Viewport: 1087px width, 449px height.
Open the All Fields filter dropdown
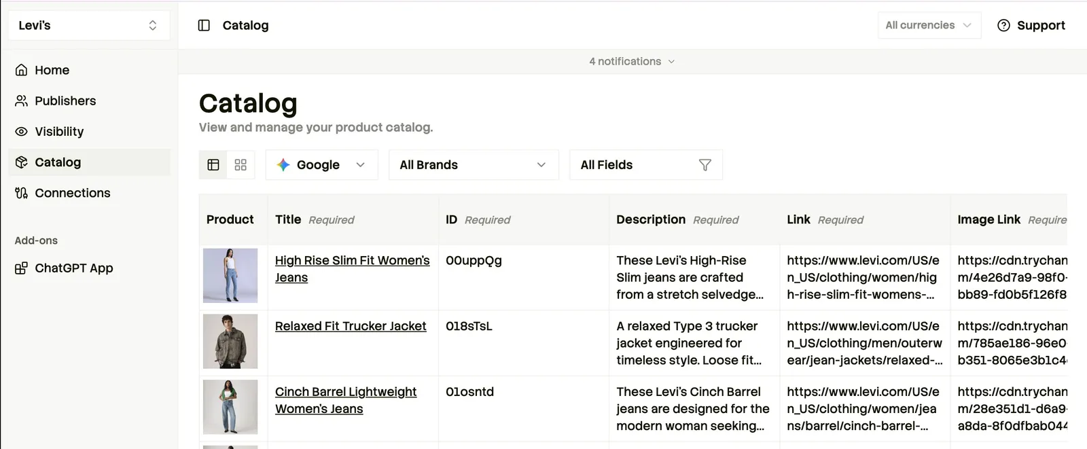pos(646,165)
